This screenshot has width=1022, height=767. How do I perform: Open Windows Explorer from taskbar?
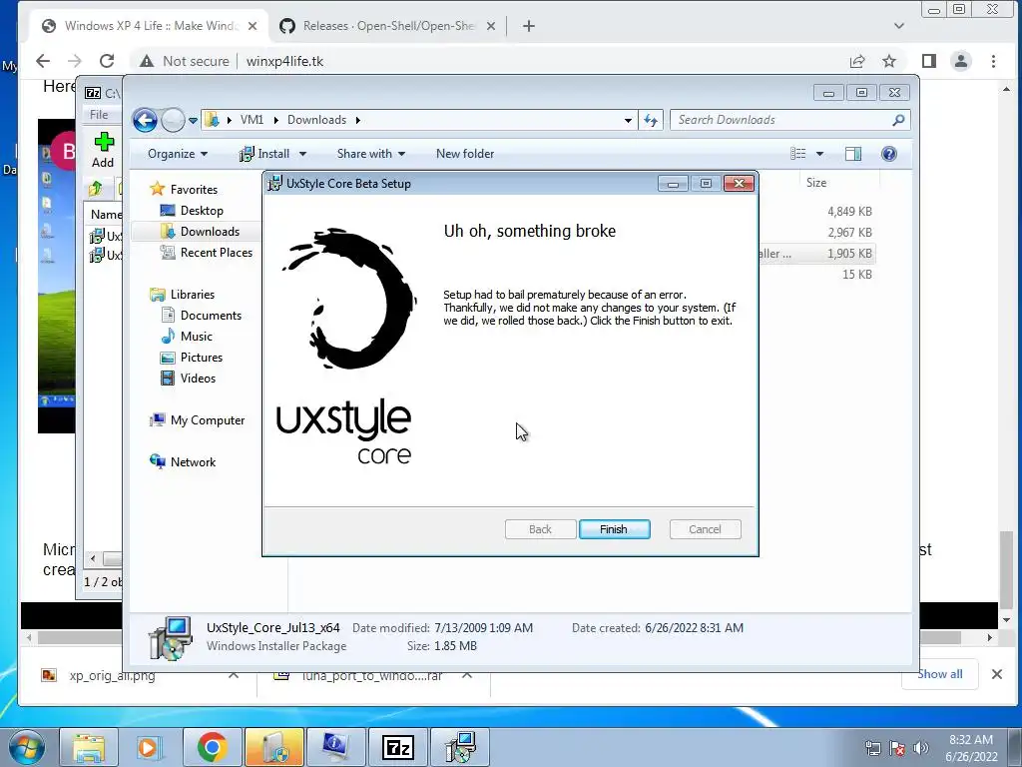point(89,747)
